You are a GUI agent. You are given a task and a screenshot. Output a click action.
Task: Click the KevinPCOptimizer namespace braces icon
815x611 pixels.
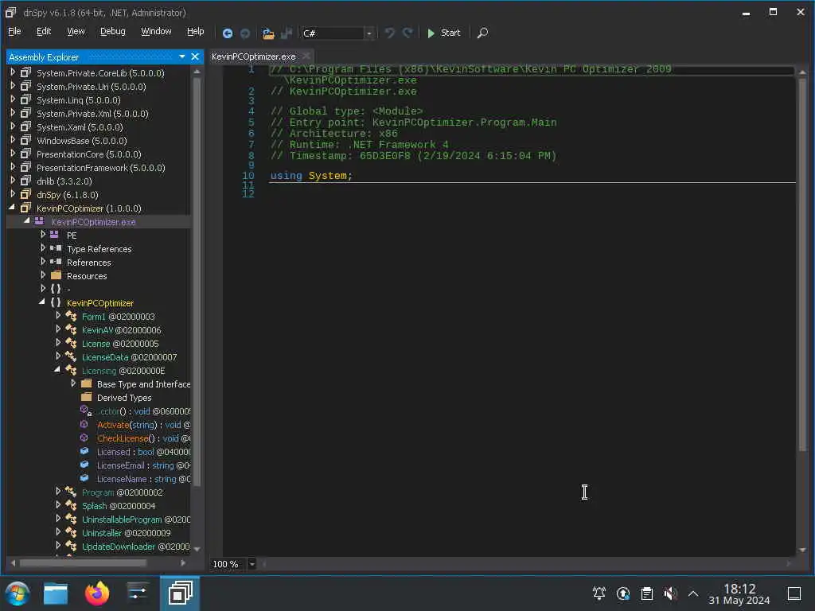click(x=56, y=302)
